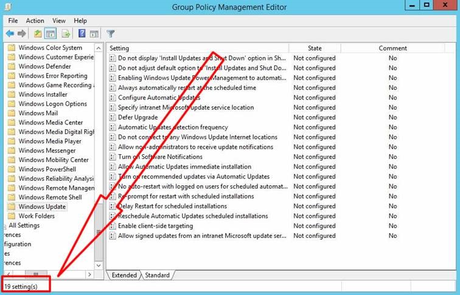The image size is (460, 295).
Task: Click the tree horizontal scroll left arrow
Action: point(9,274)
